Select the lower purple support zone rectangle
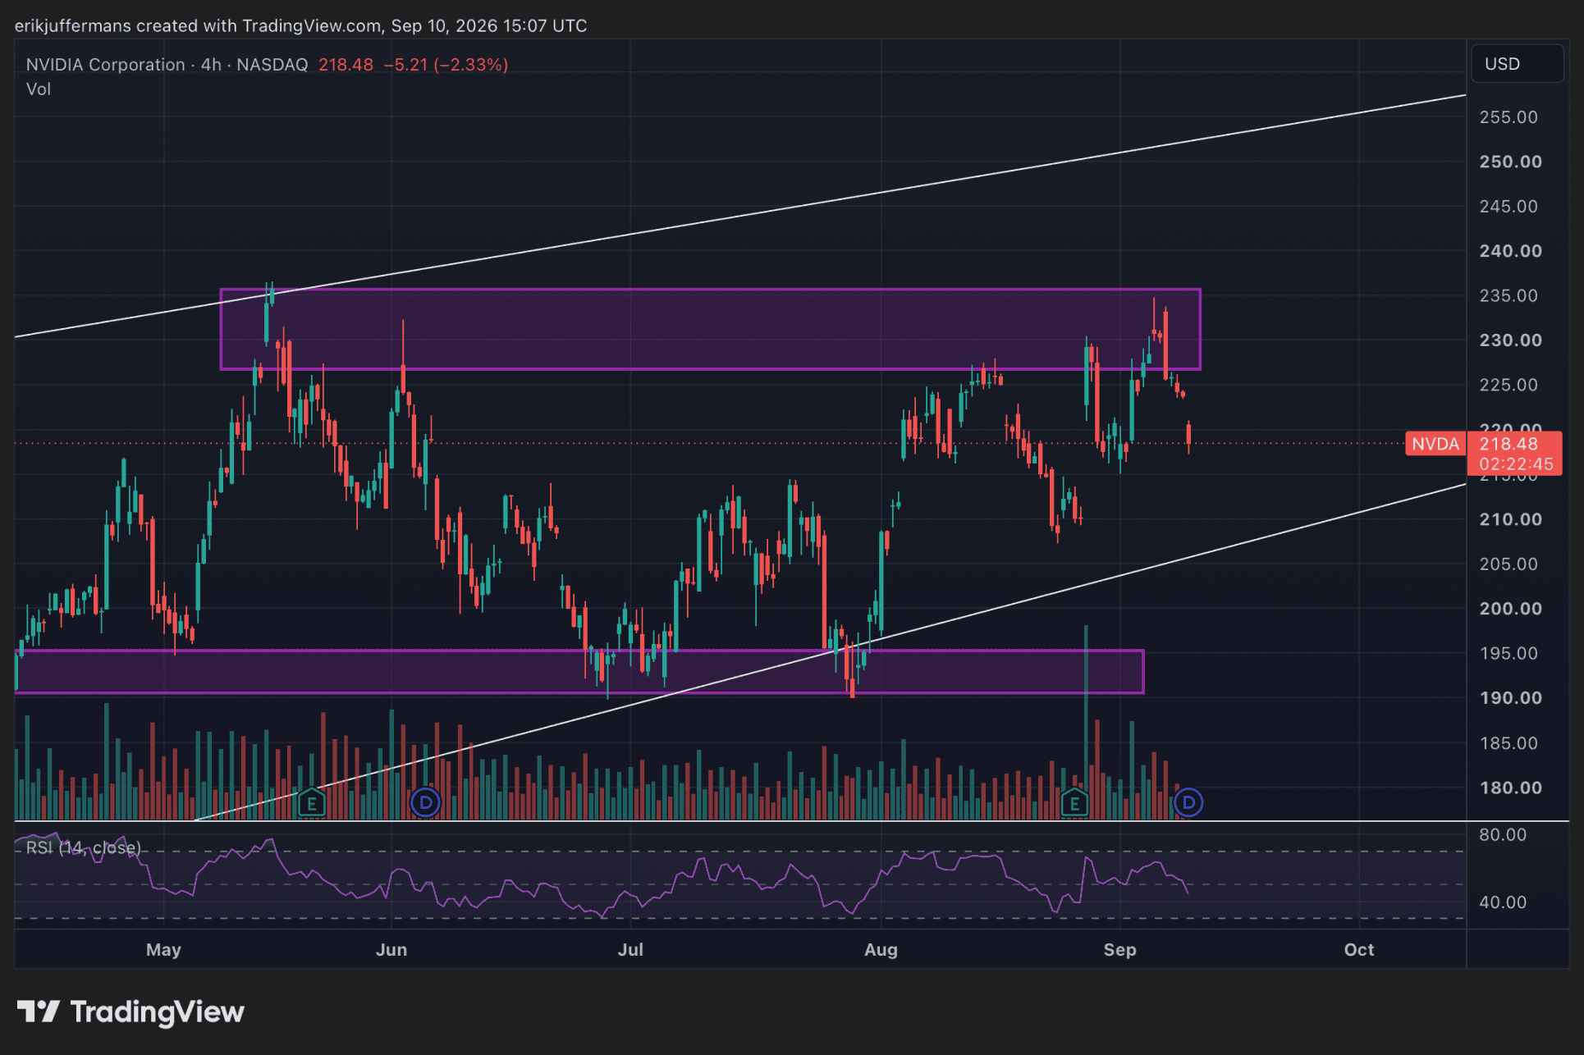Screen dimensions: 1584x1055 (579, 672)
